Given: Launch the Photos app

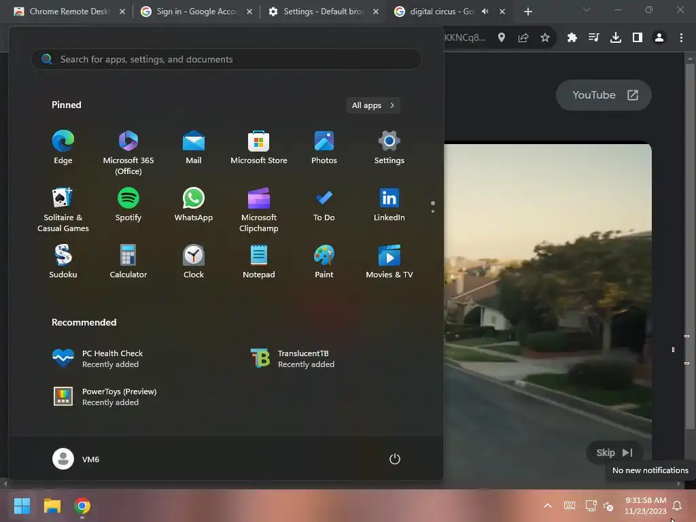Looking at the screenshot, I should click(x=324, y=147).
